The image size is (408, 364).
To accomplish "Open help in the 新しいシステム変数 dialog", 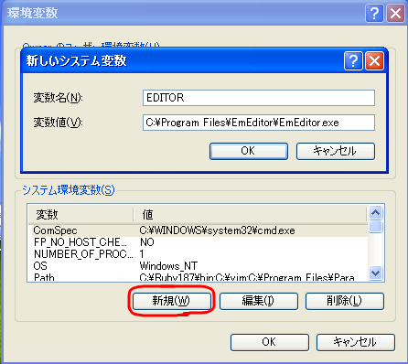I will click(353, 60).
